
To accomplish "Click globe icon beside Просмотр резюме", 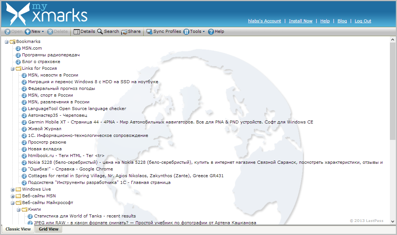I will pyautogui.click(x=24, y=142).
